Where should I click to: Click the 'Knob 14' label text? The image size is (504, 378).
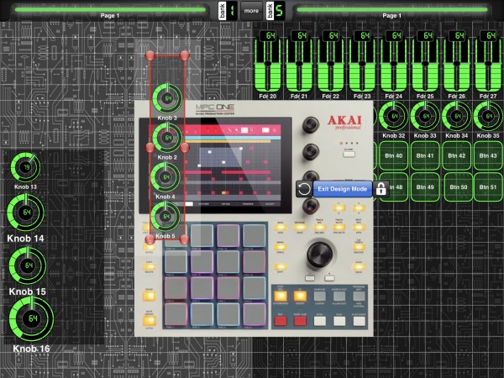click(x=25, y=239)
